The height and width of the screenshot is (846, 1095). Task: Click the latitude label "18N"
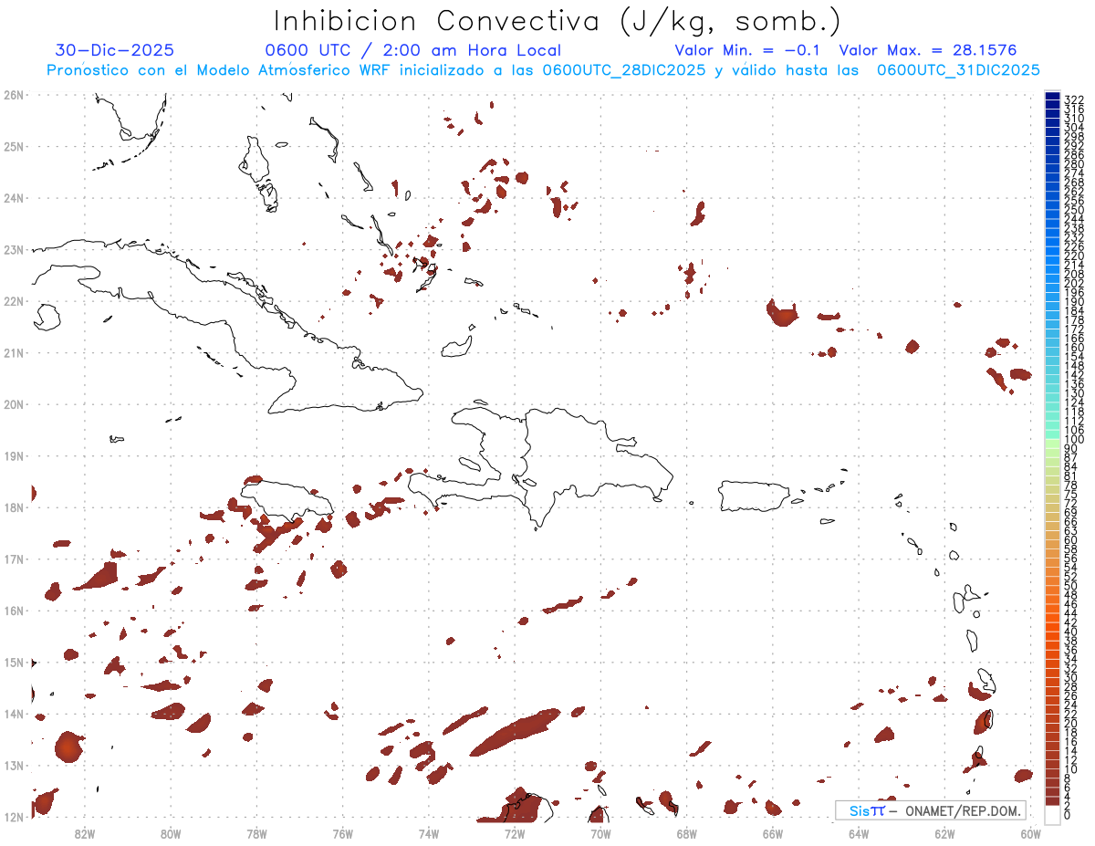click(x=14, y=507)
